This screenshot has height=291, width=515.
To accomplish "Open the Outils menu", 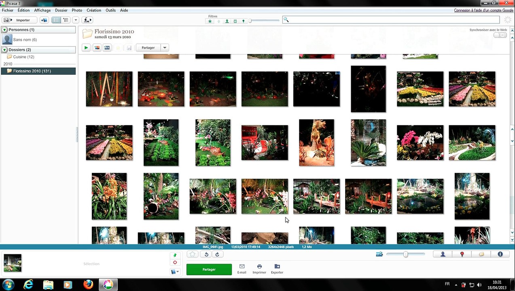I will tap(110, 10).
